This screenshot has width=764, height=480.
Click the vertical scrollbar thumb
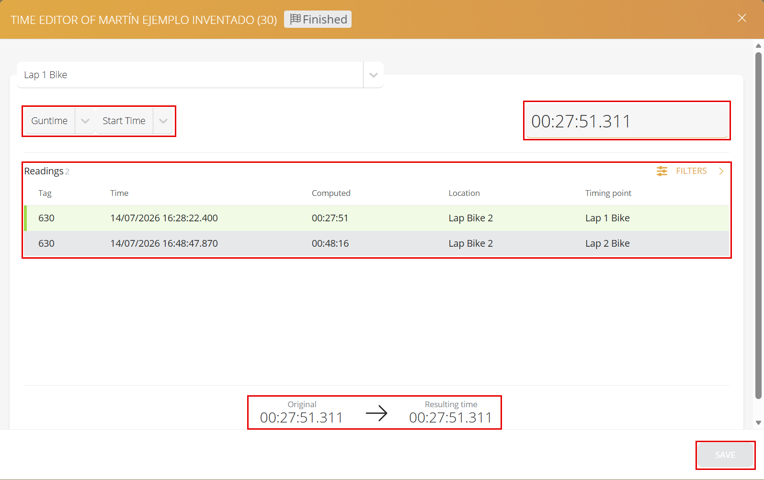click(758, 225)
